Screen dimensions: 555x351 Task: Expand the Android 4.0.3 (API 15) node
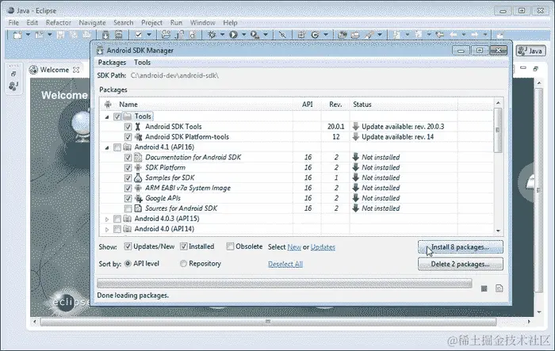tap(107, 219)
